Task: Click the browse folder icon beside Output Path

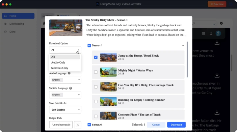Action: click(78, 125)
